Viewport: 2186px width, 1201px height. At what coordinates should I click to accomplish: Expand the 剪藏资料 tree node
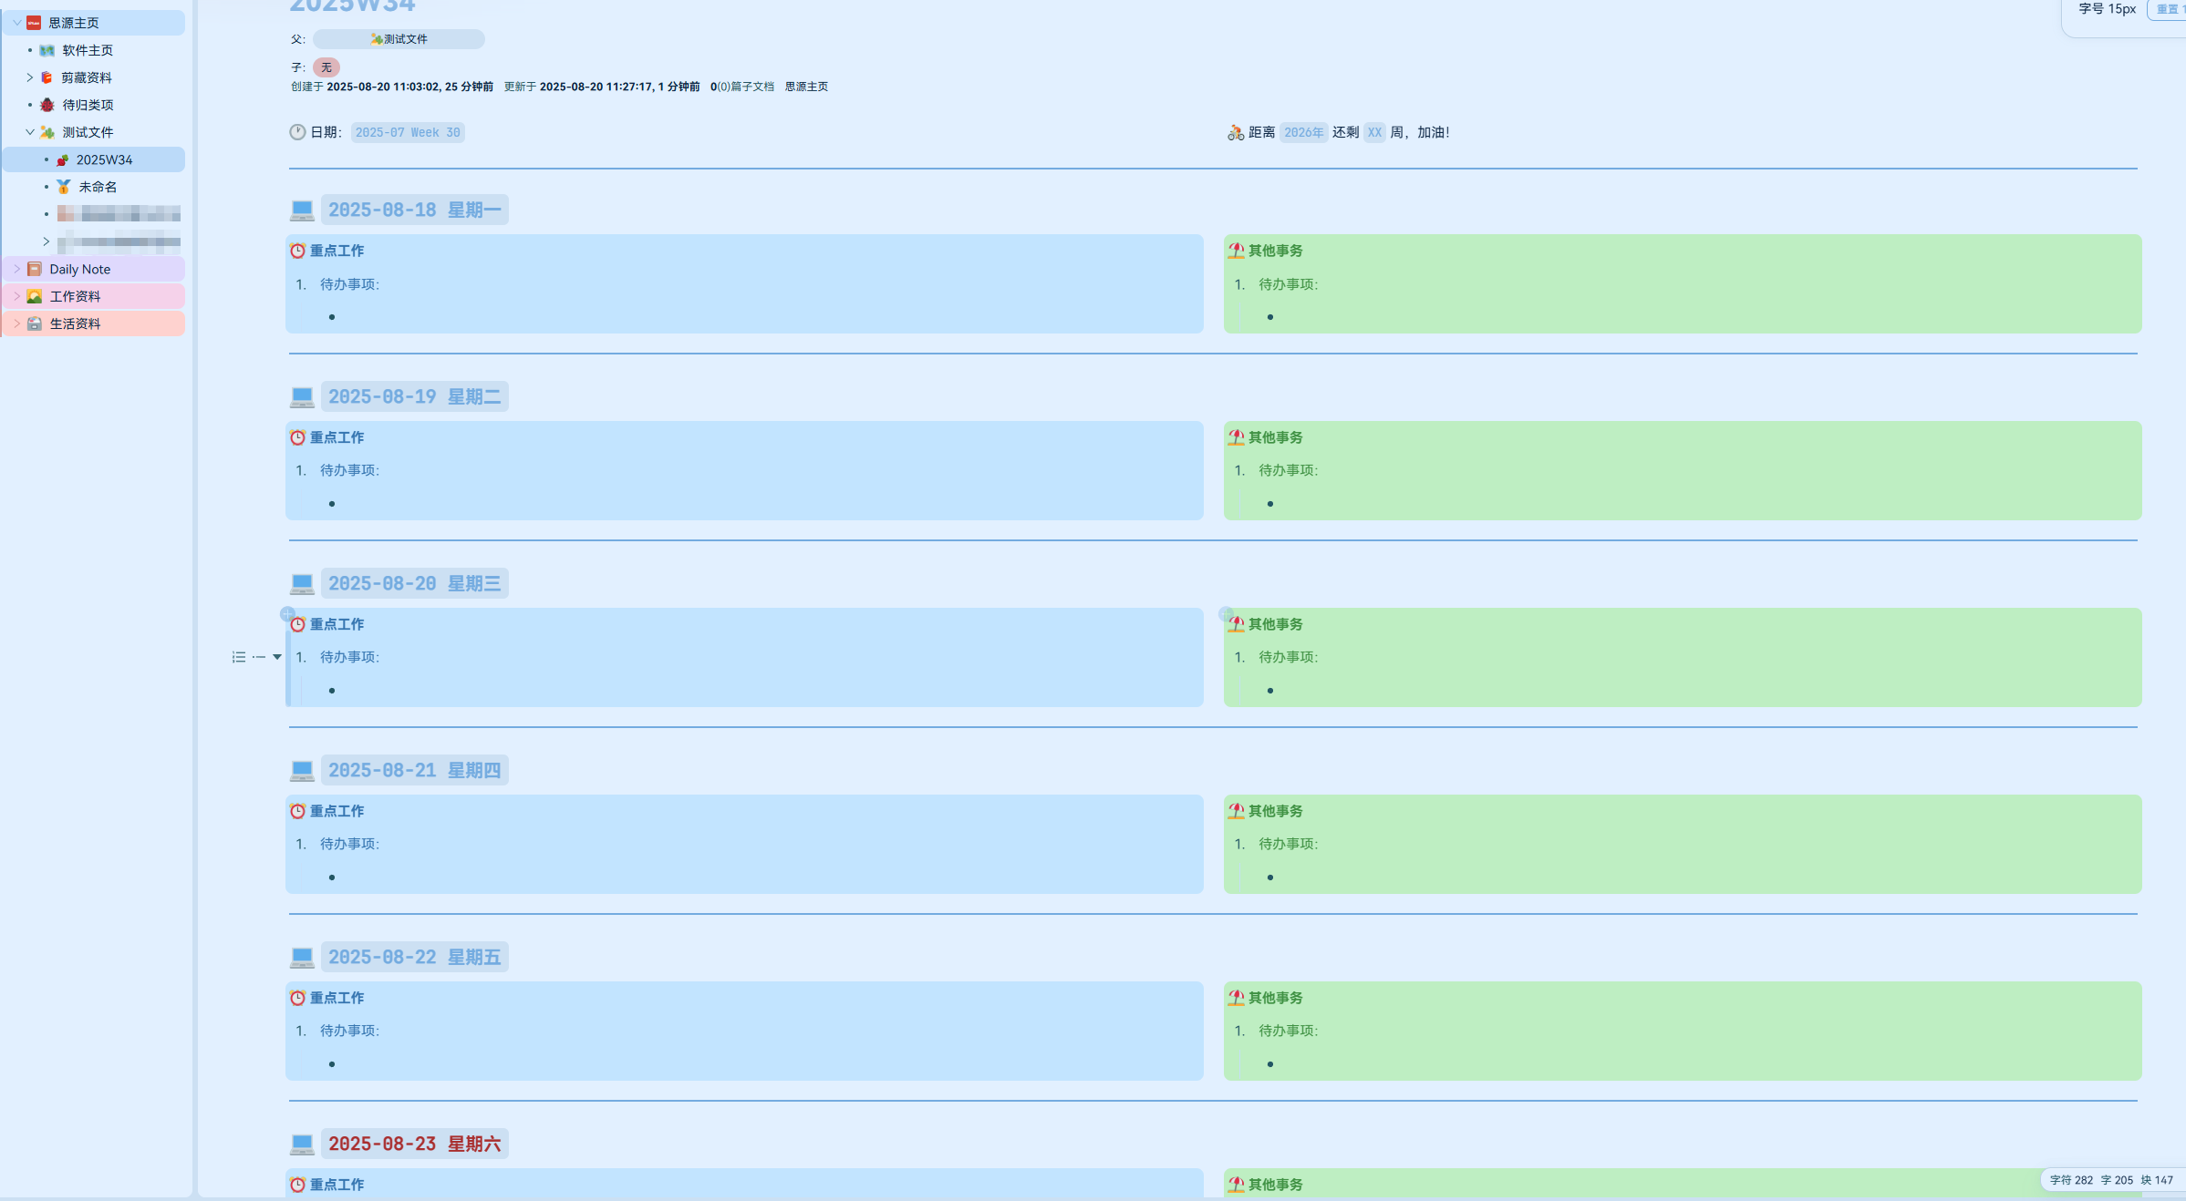point(29,77)
